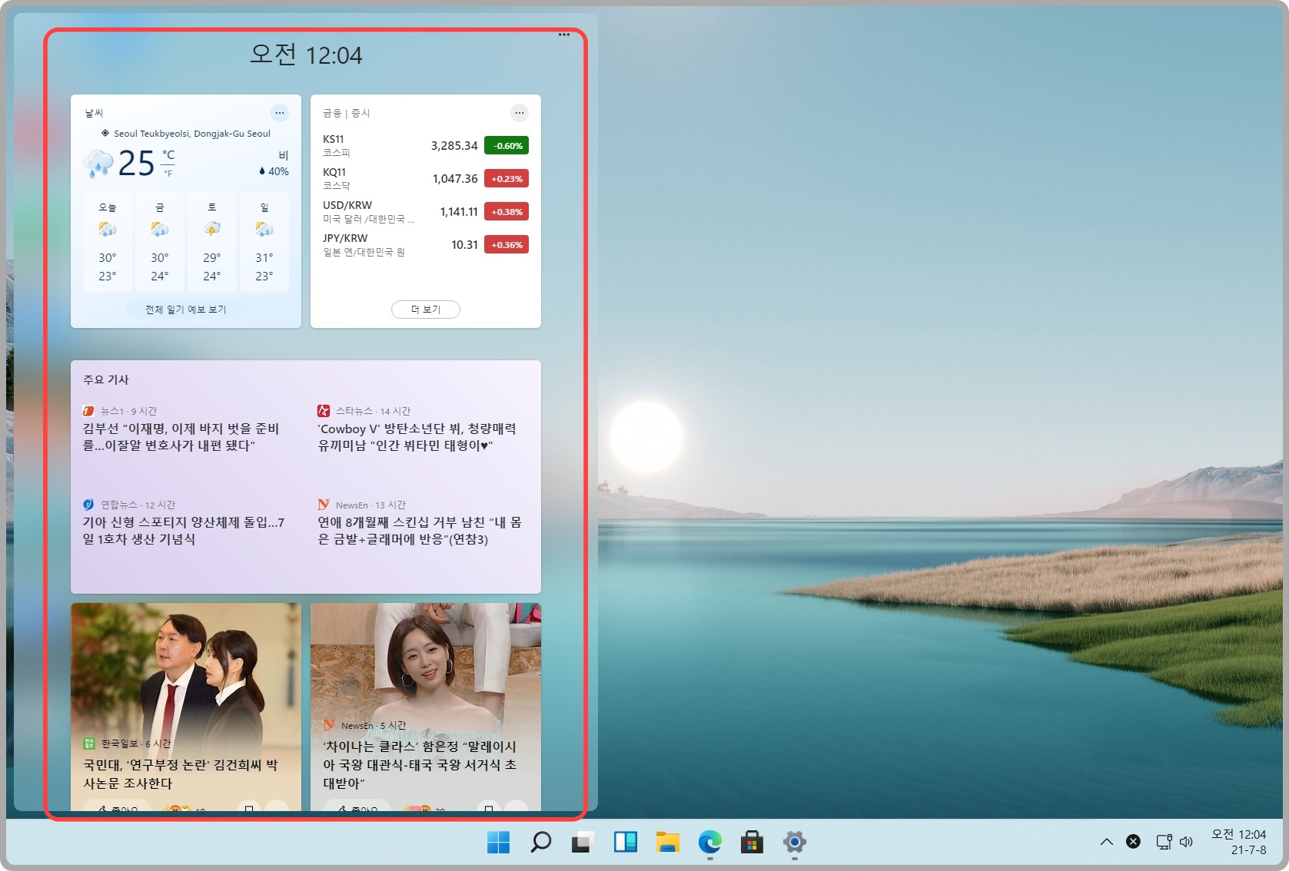Viewport: 1289px width, 871px height.
Task: Open weather widget more options
Action: click(x=280, y=113)
